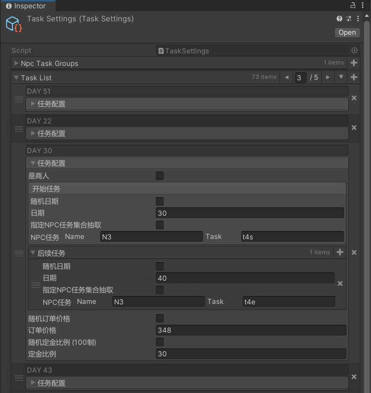Edit the 后续任务 日期 field showing 40

(x=245, y=278)
